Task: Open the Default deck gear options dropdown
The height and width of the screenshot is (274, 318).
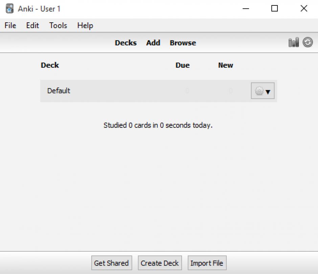Action: coord(263,91)
